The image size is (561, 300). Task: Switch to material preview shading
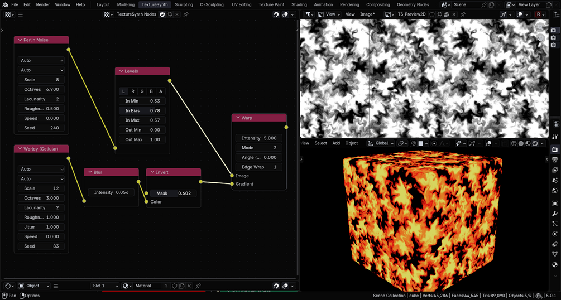tap(528, 143)
